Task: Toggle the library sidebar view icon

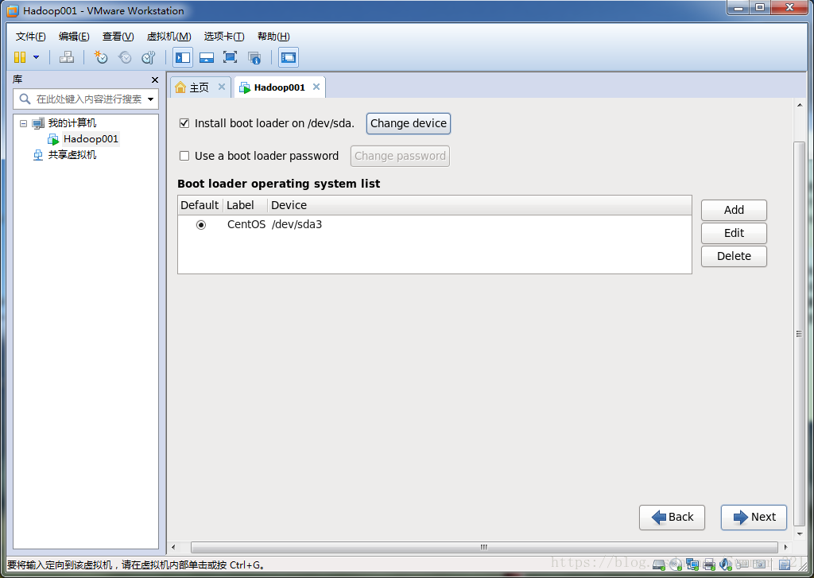Action: point(183,57)
